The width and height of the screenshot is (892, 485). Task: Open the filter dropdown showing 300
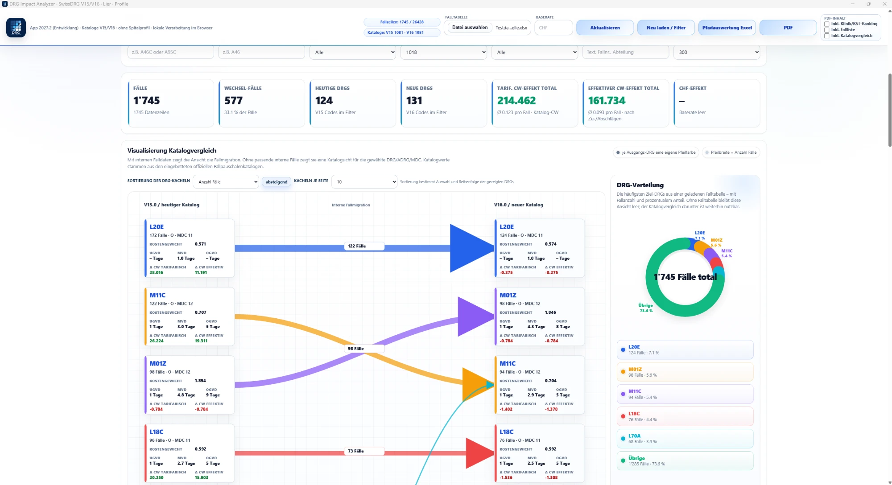(x=716, y=52)
